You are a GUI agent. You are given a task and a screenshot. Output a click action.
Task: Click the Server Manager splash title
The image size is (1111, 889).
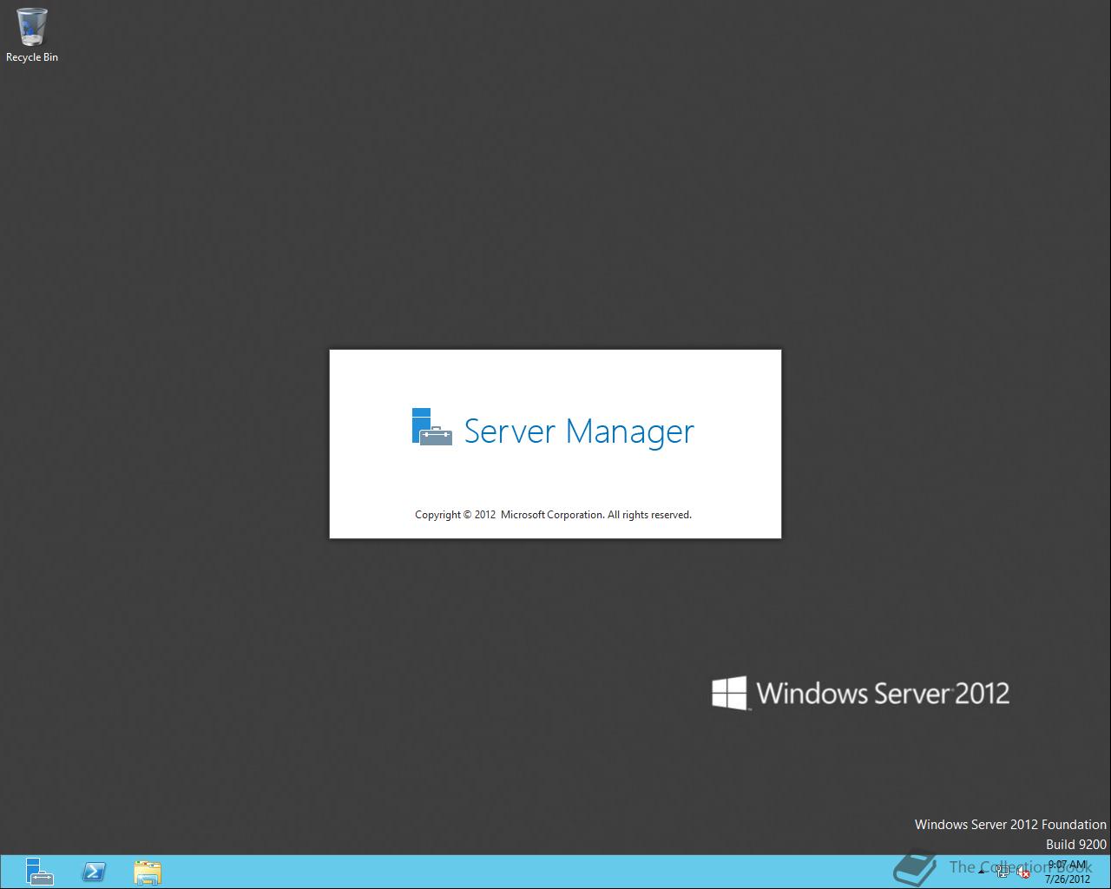(x=579, y=431)
